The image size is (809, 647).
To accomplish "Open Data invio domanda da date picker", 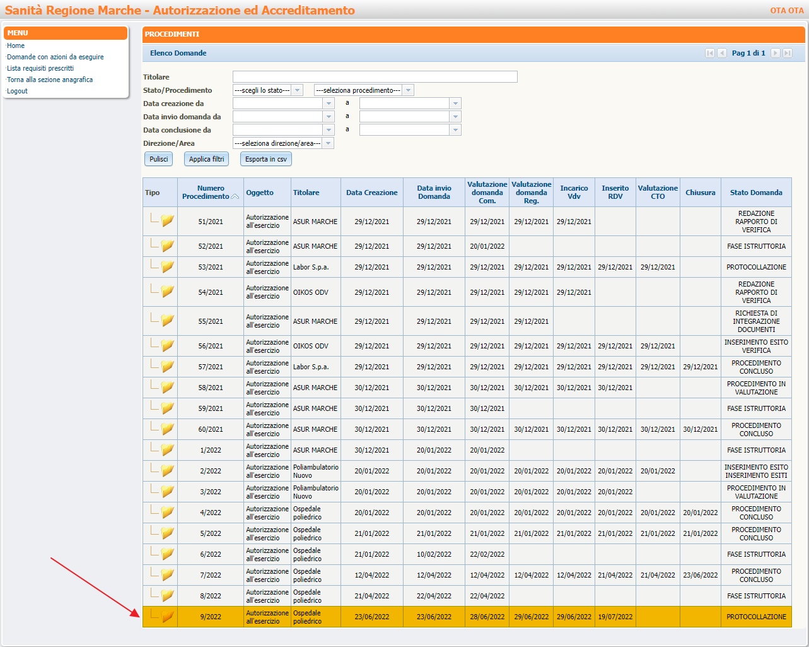I will 329,117.
